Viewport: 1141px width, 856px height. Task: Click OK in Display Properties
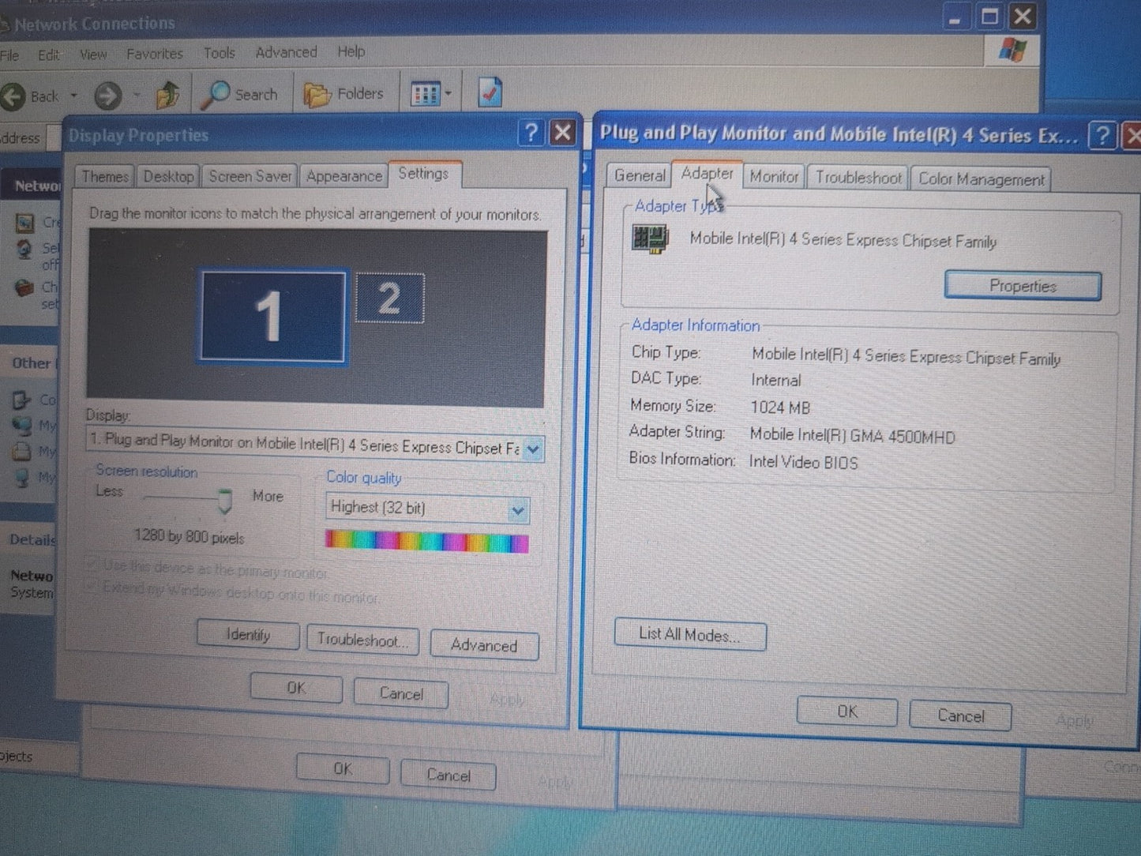[x=296, y=689]
